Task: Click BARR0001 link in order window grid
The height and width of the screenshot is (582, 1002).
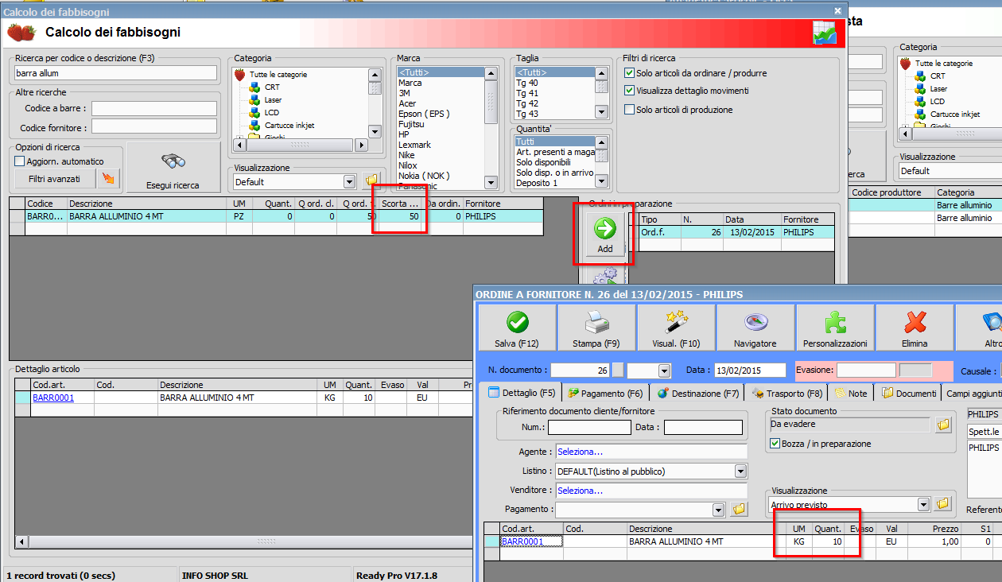Action: [x=522, y=541]
